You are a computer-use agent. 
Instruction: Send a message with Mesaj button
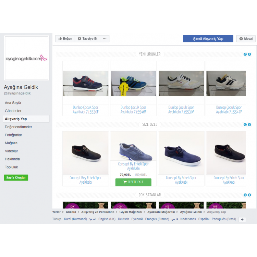[x=246, y=39]
